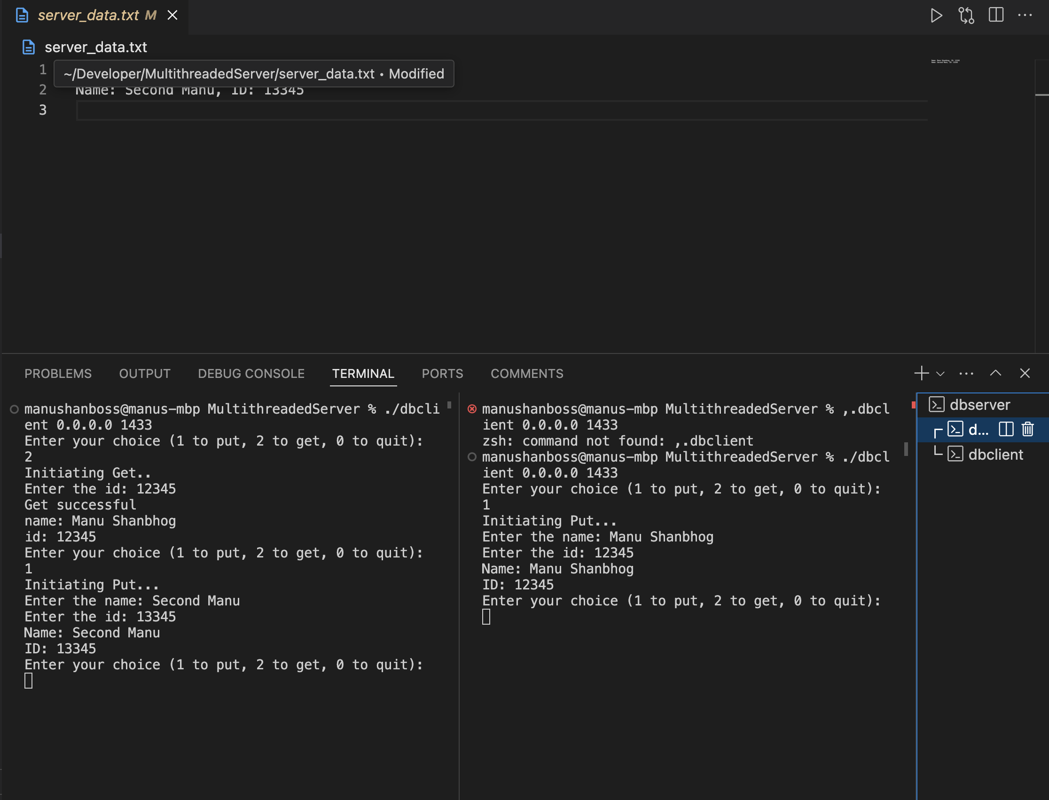Select the bottom dbclient terminal entry

pyautogui.click(x=983, y=454)
